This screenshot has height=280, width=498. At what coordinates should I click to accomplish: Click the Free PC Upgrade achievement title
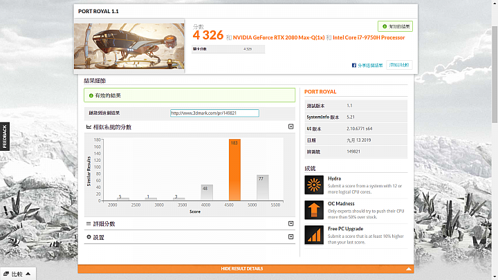click(345, 229)
